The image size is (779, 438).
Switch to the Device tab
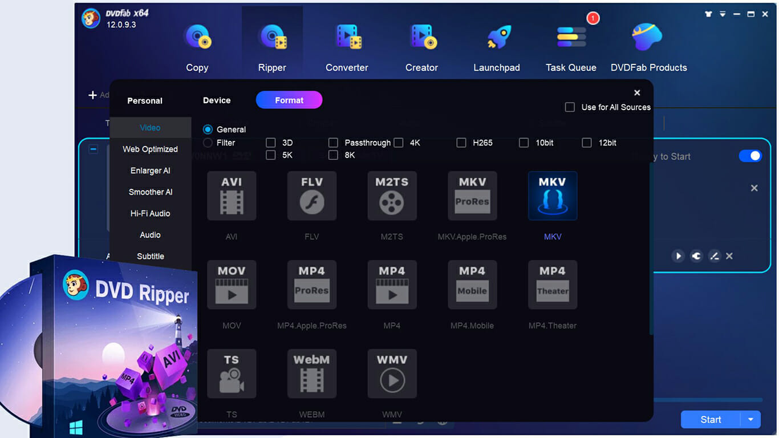coord(217,100)
